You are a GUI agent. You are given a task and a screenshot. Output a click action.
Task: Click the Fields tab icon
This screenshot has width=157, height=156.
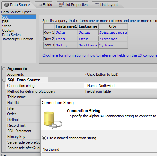point(39,5)
